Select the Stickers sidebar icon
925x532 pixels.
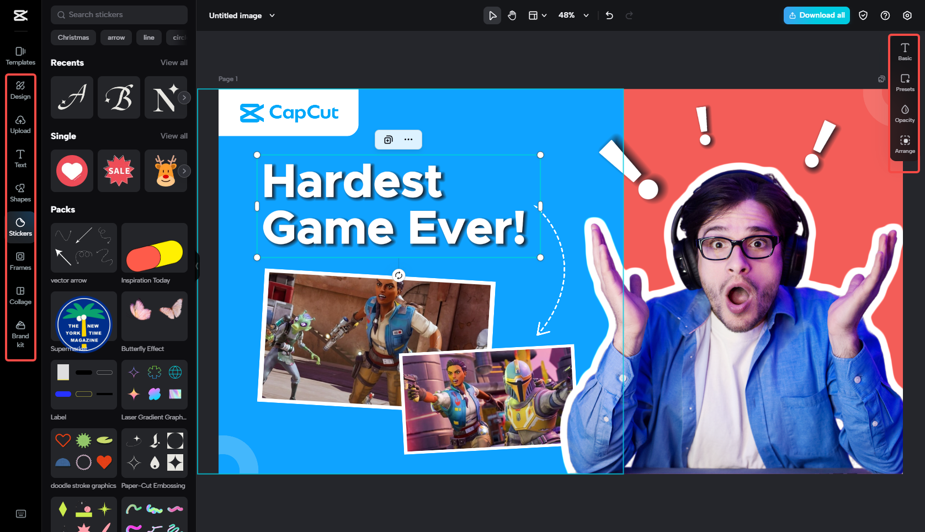click(20, 227)
